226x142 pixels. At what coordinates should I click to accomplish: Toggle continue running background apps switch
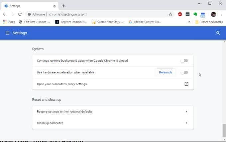(184, 61)
